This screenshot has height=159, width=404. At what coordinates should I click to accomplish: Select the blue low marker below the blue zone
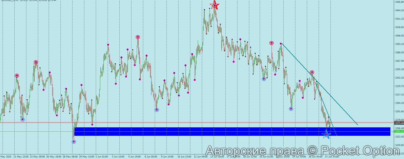74,142
